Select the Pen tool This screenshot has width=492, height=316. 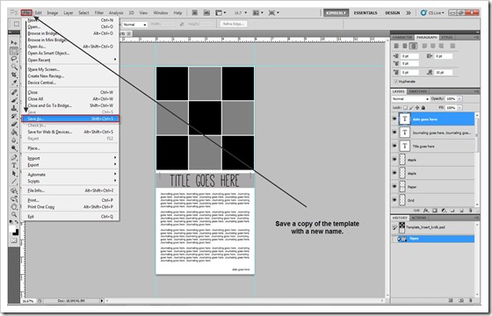pos(14,157)
